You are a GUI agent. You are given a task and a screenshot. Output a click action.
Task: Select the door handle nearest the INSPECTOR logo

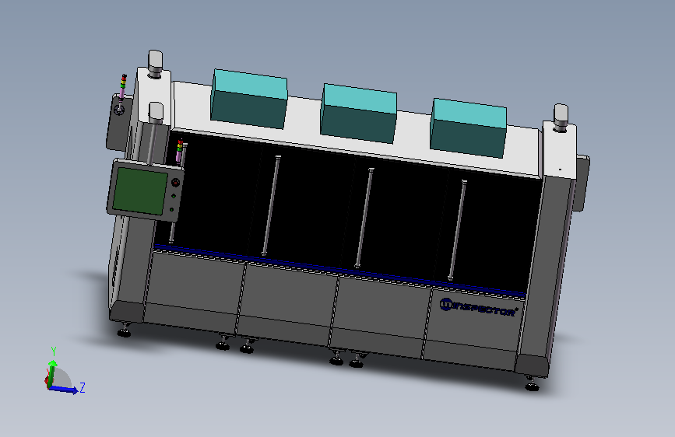(x=457, y=230)
